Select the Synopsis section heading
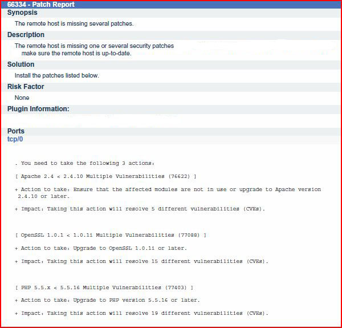The height and width of the screenshot is (328, 342). [x=22, y=13]
